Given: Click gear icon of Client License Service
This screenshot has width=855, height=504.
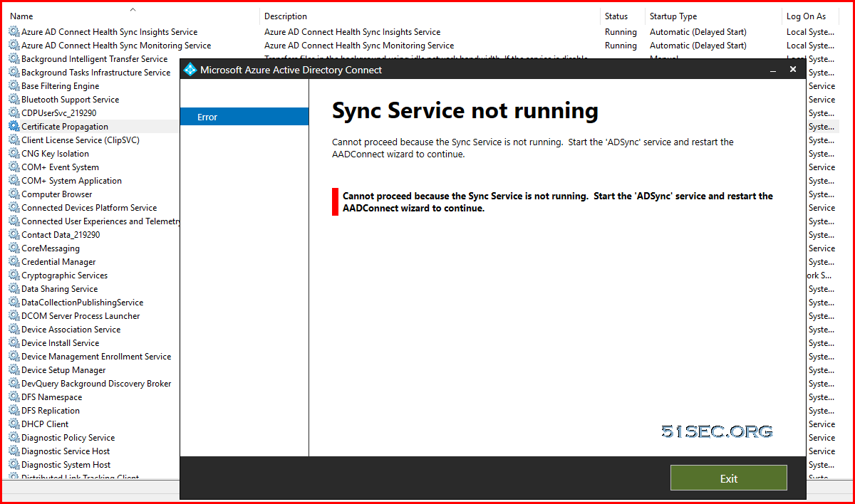Looking at the screenshot, I should point(14,140).
